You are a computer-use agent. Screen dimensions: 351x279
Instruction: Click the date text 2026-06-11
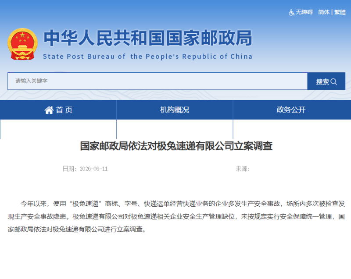(93, 169)
